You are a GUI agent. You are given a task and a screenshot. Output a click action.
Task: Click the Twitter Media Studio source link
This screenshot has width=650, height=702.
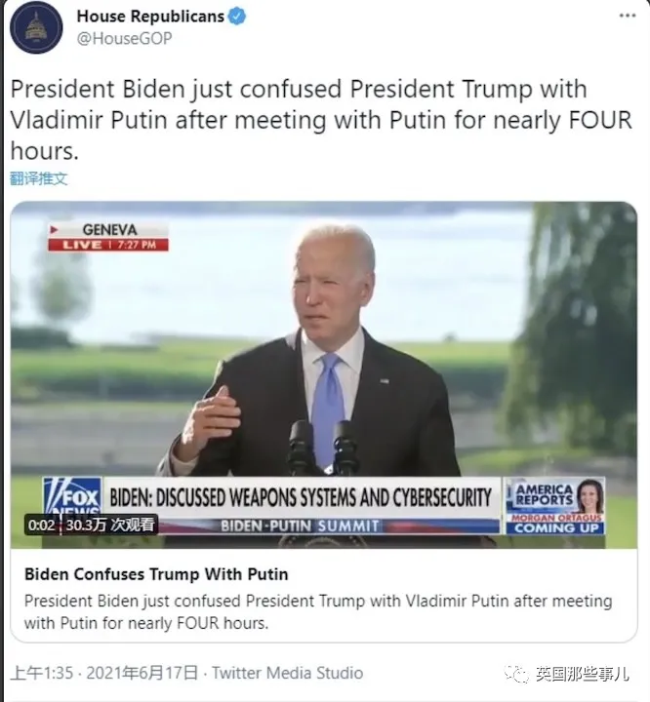pos(287,673)
